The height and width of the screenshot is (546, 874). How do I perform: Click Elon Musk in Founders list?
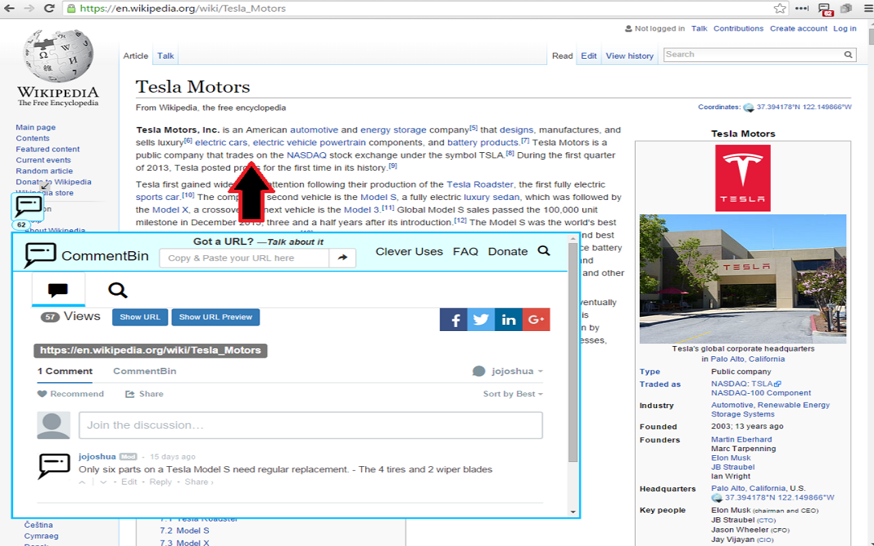tap(731, 458)
